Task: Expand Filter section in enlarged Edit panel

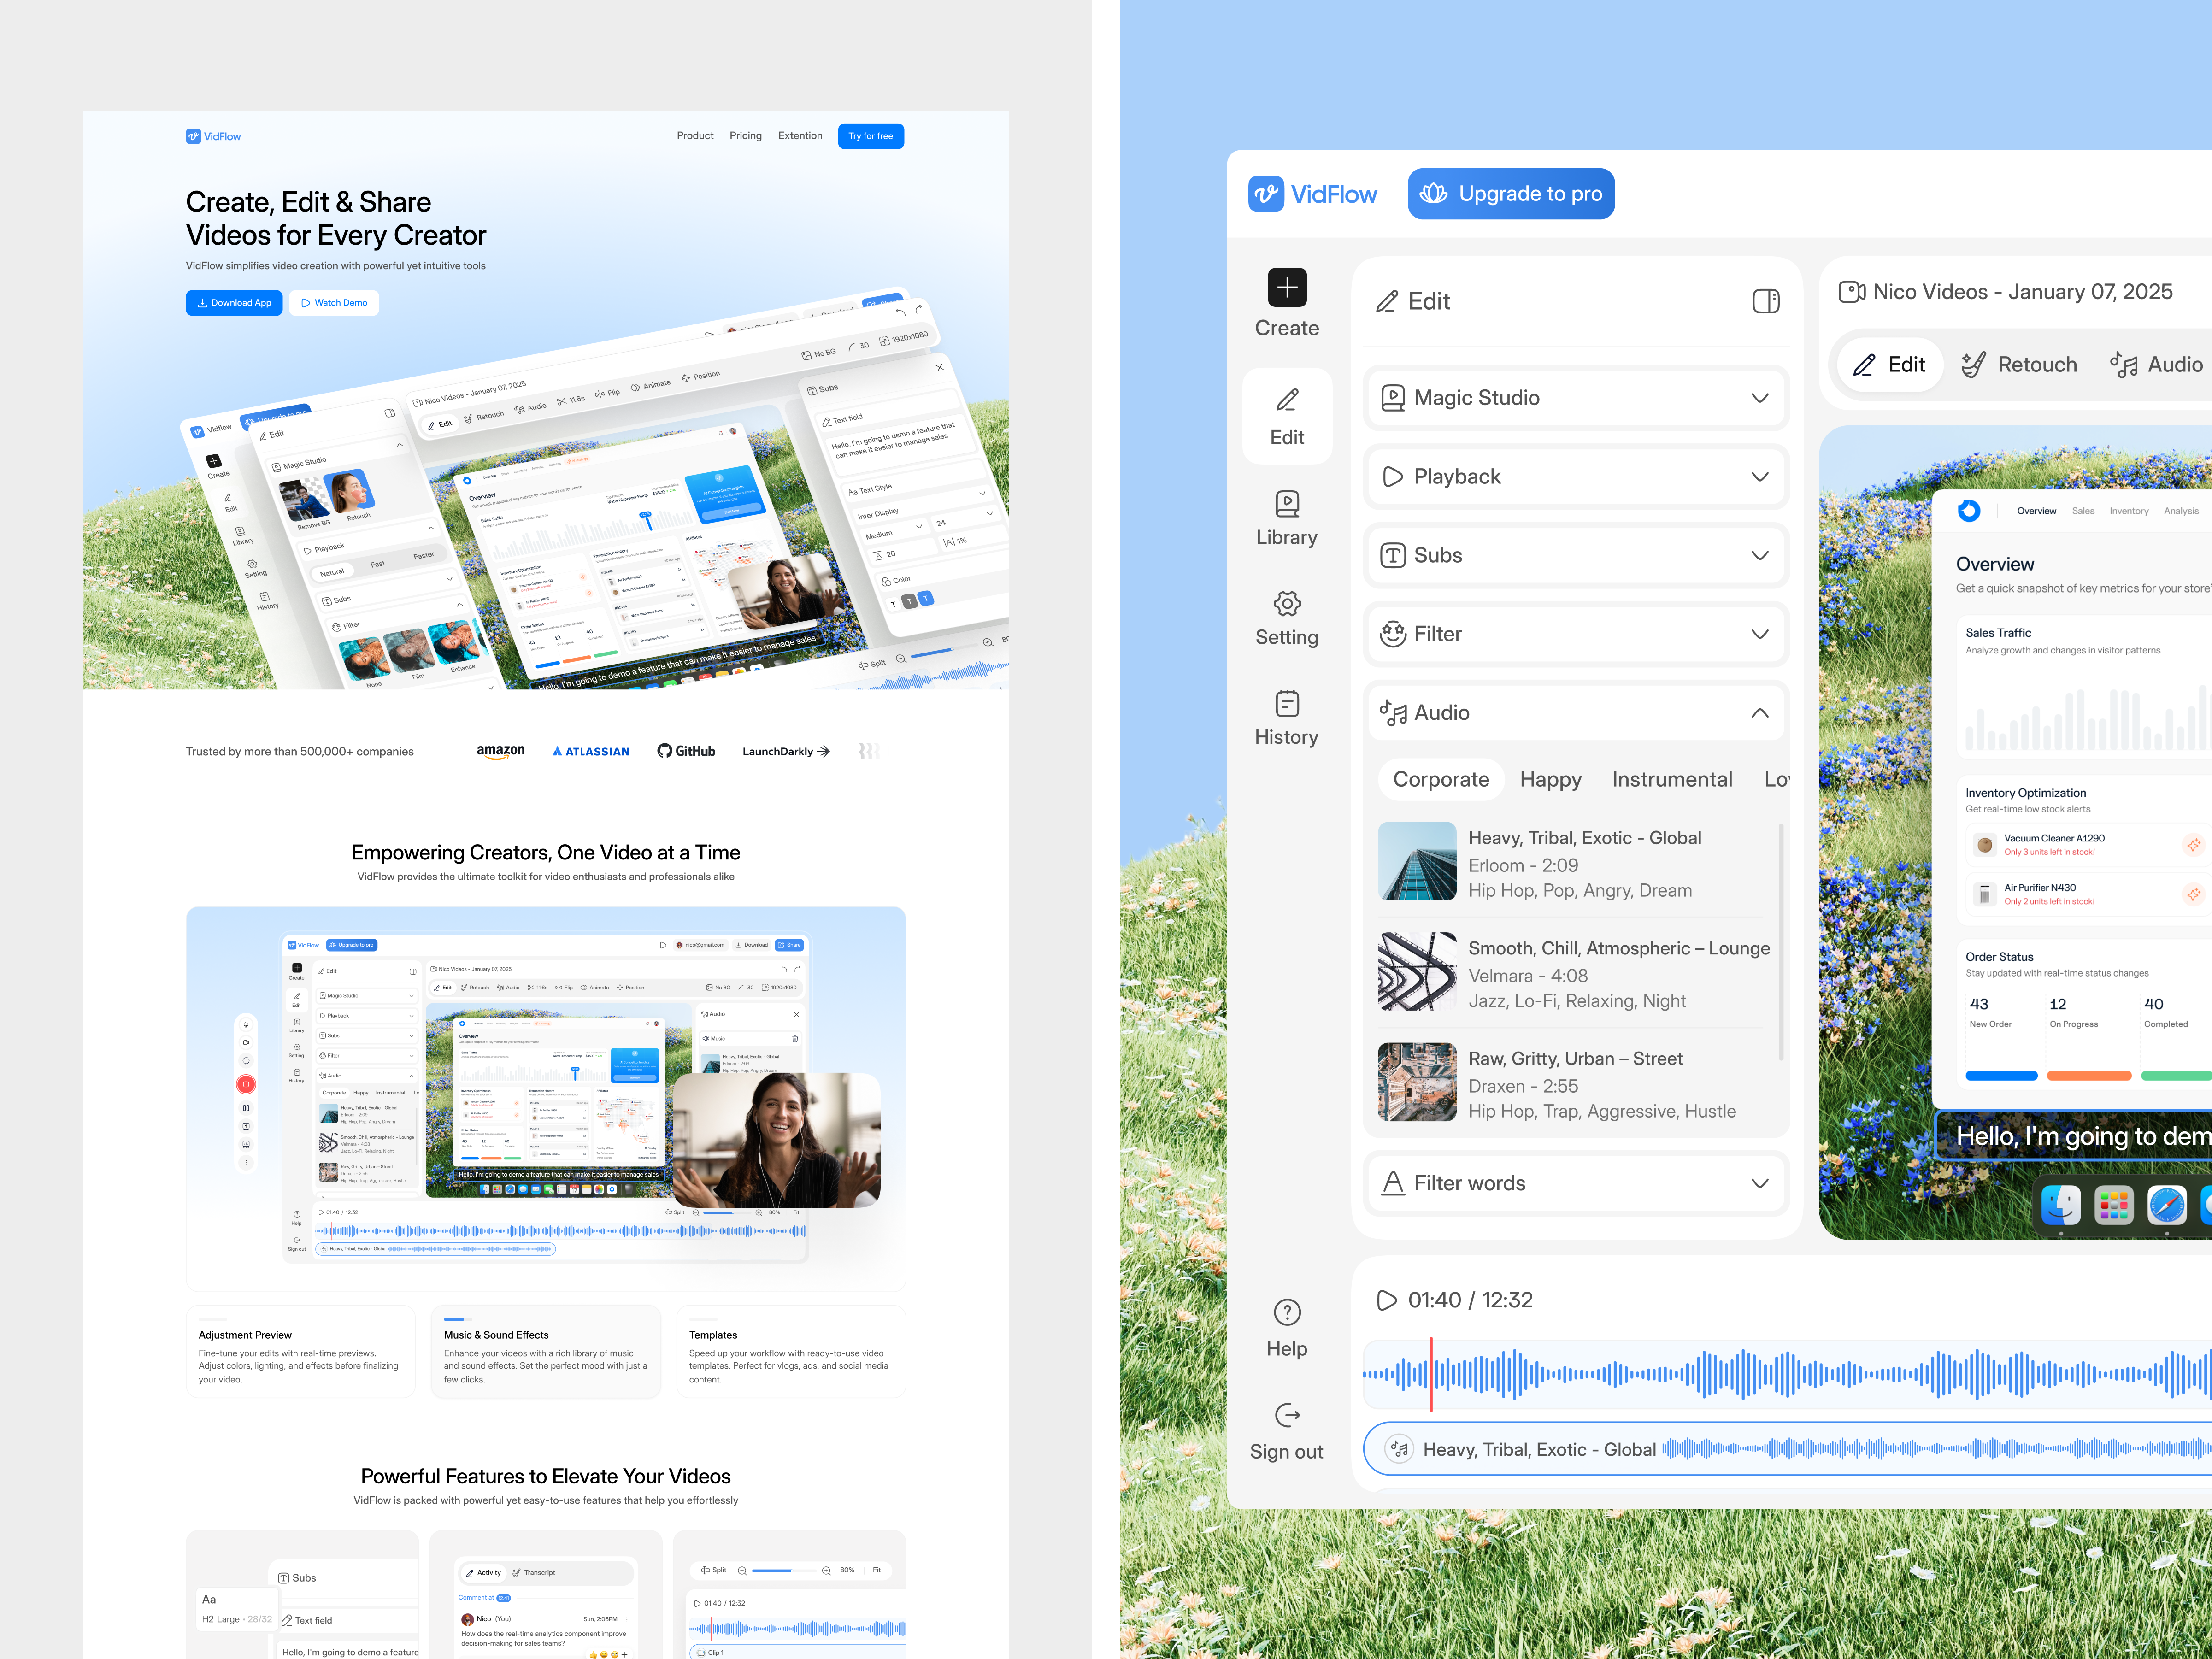Action: (1576, 634)
